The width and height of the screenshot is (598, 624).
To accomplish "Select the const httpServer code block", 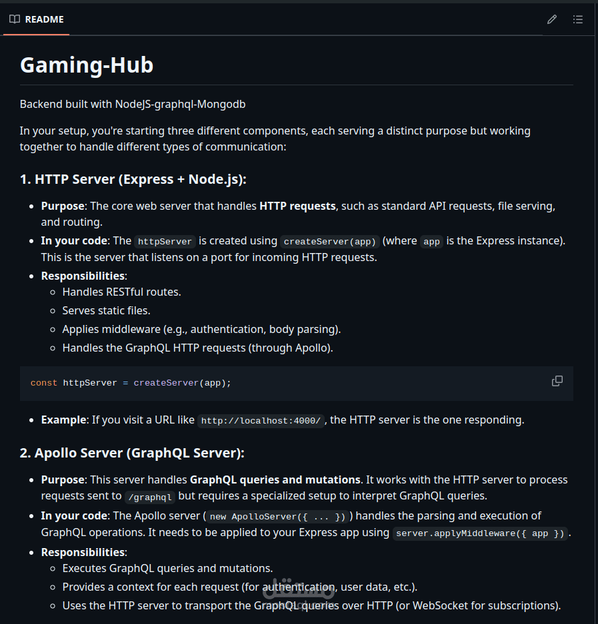I will (130, 382).
